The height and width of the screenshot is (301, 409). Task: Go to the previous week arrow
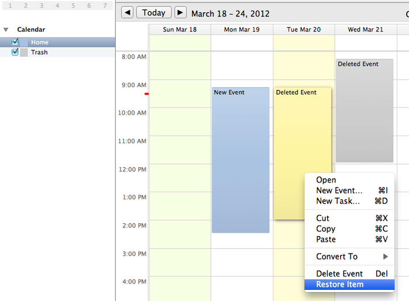click(x=127, y=12)
